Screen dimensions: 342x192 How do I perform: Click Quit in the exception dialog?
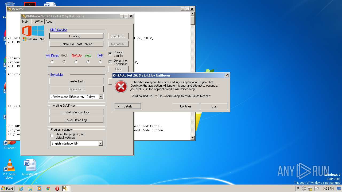pos(214,106)
